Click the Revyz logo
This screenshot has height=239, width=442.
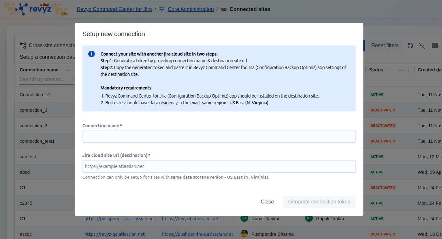[x=36, y=9]
